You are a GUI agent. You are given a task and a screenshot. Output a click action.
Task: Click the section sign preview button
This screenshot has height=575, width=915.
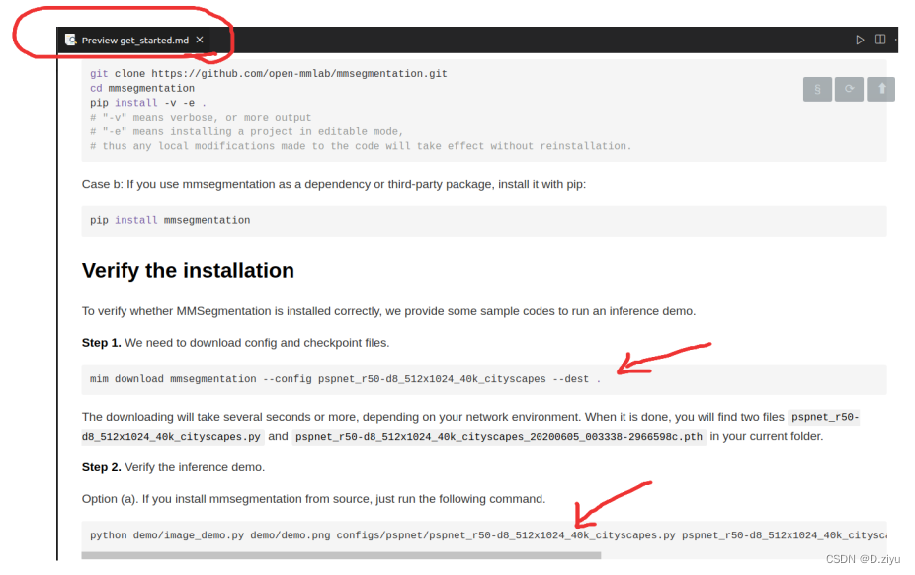[817, 89]
